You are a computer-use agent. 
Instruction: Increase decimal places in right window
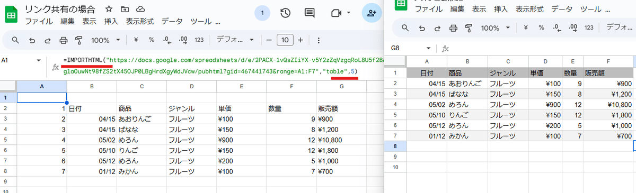573,28
